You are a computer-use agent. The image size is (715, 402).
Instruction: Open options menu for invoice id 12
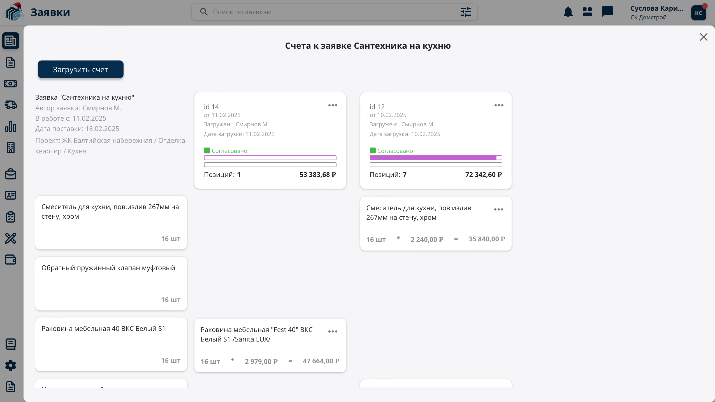[499, 105]
